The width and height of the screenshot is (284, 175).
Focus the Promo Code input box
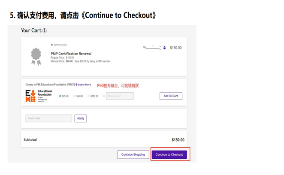coord(49,118)
